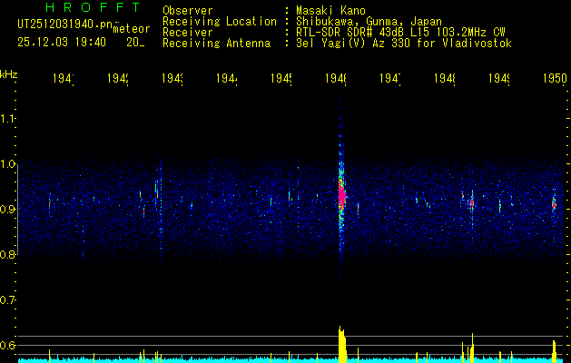Select location Shibukawa, Gunma, Japan
The width and height of the screenshot is (571, 363).
369,22
